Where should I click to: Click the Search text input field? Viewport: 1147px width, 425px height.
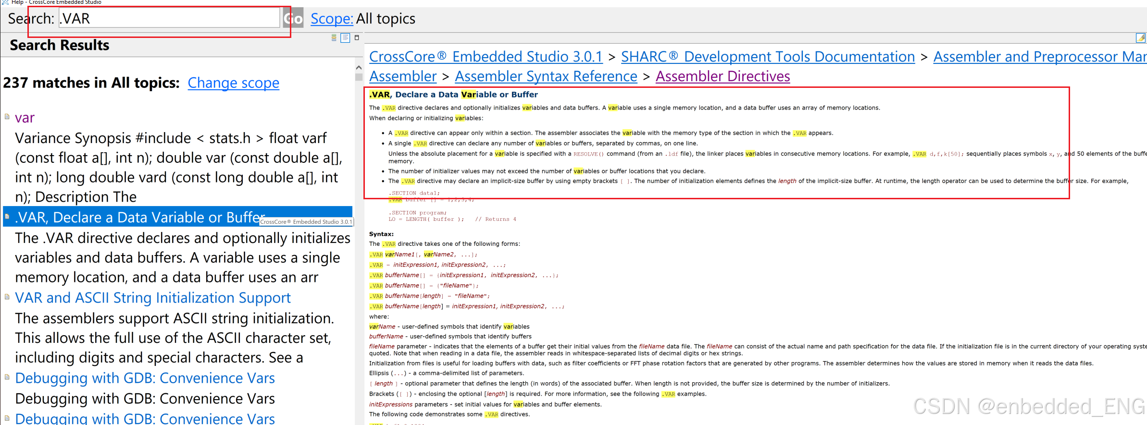[x=169, y=19]
